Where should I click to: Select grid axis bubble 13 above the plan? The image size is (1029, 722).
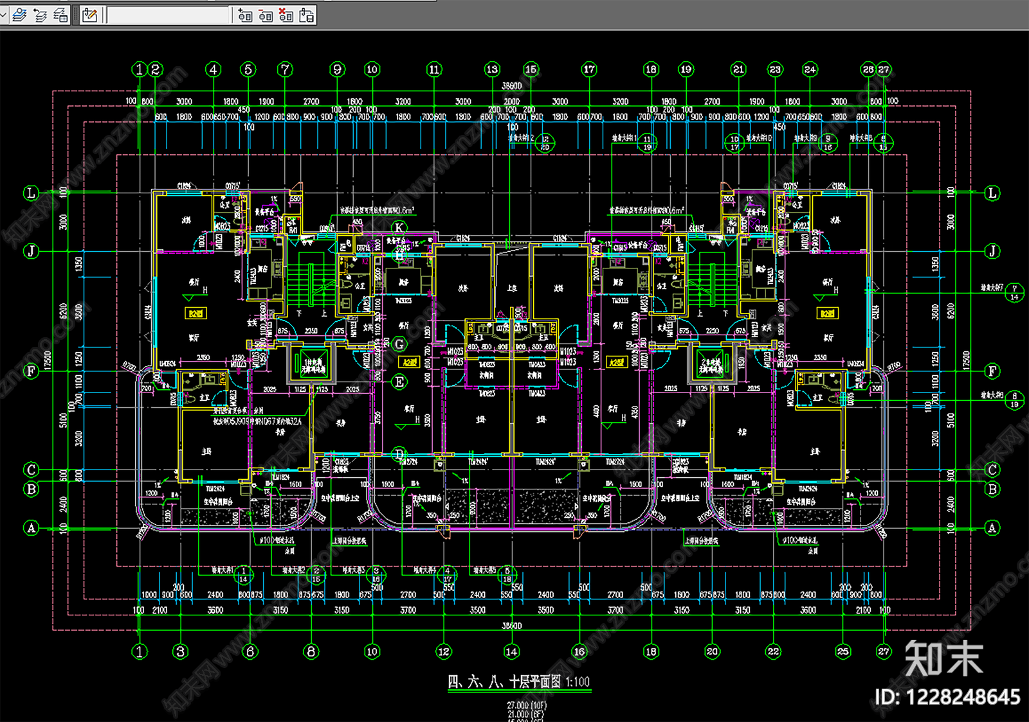click(492, 69)
